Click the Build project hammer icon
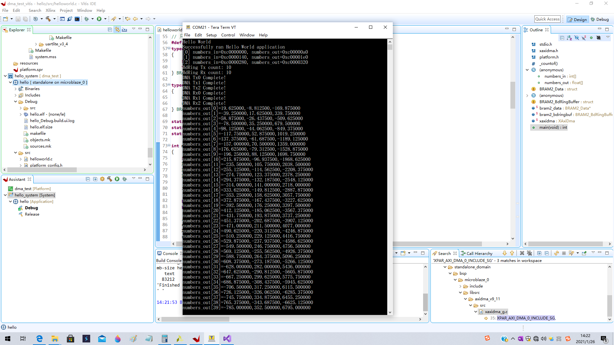 click(48, 19)
